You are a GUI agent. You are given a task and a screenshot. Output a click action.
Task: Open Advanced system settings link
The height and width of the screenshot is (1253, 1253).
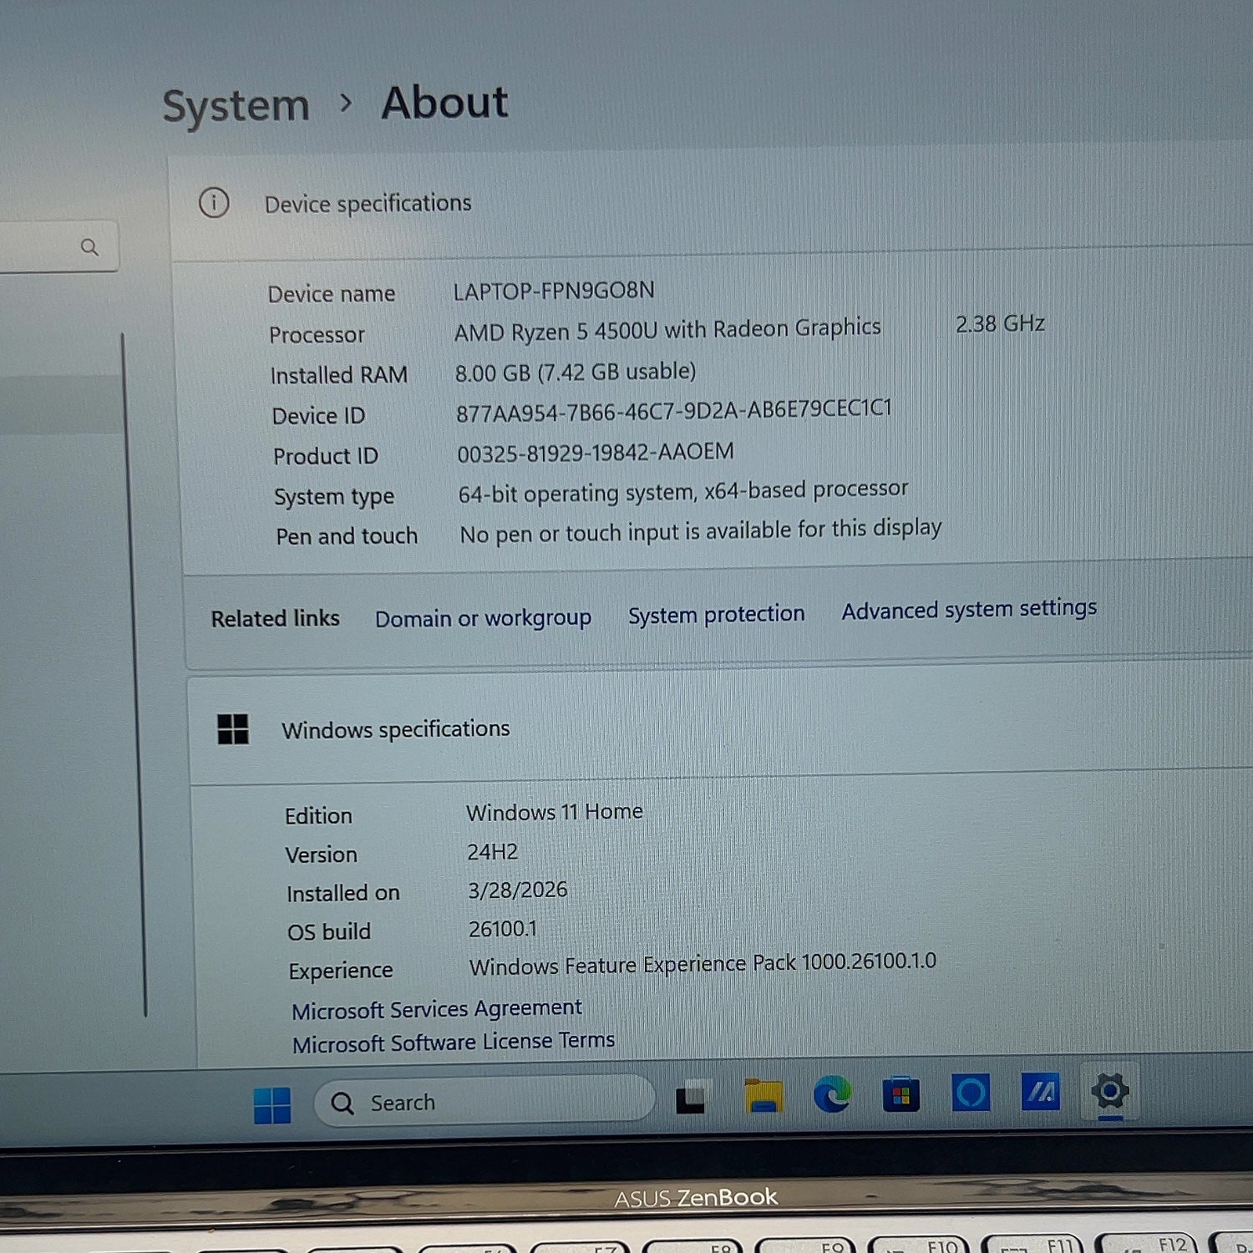coord(969,609)
